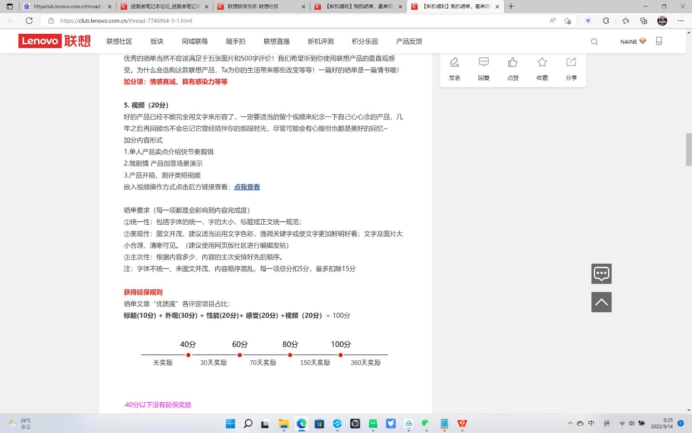Image resolution: width=692 pixels, height=433 pixels.
Task: Switch to the 拯救者笔记本论坛 tab
Action: pos(164,6)
